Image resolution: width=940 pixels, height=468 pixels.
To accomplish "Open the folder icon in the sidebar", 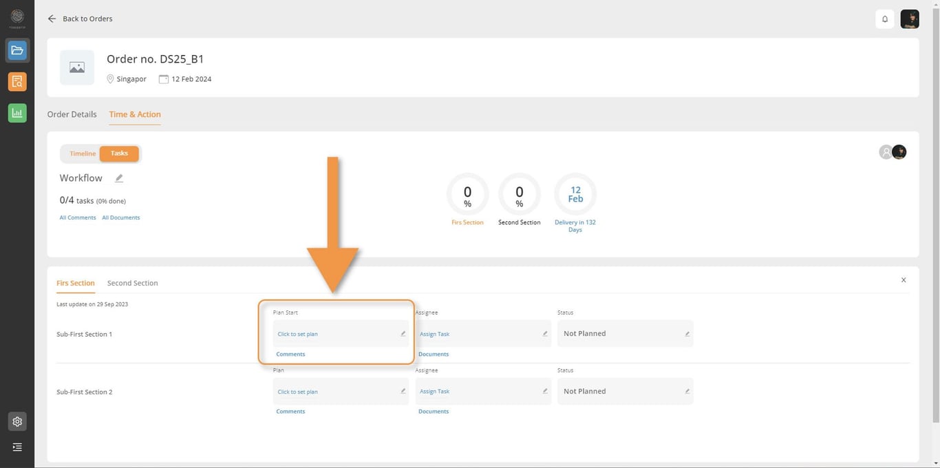I will coord(17,50).
